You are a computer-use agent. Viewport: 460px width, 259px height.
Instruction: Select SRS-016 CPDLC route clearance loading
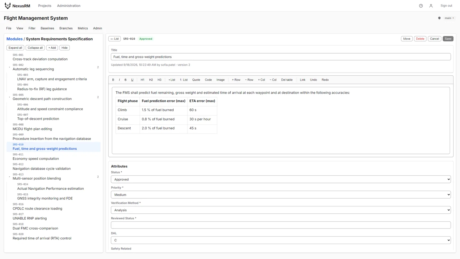point(53,207)
